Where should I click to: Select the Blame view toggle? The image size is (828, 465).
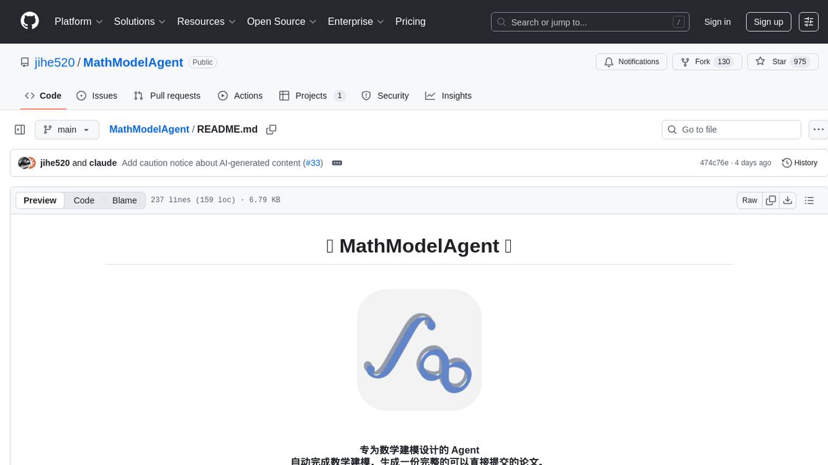pyautogui.click(x=124, y=200)
